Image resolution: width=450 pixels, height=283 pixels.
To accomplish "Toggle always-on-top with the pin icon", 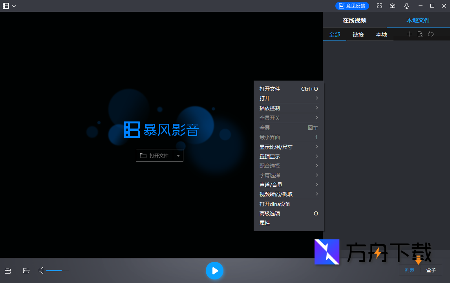I will pos(406,6).
